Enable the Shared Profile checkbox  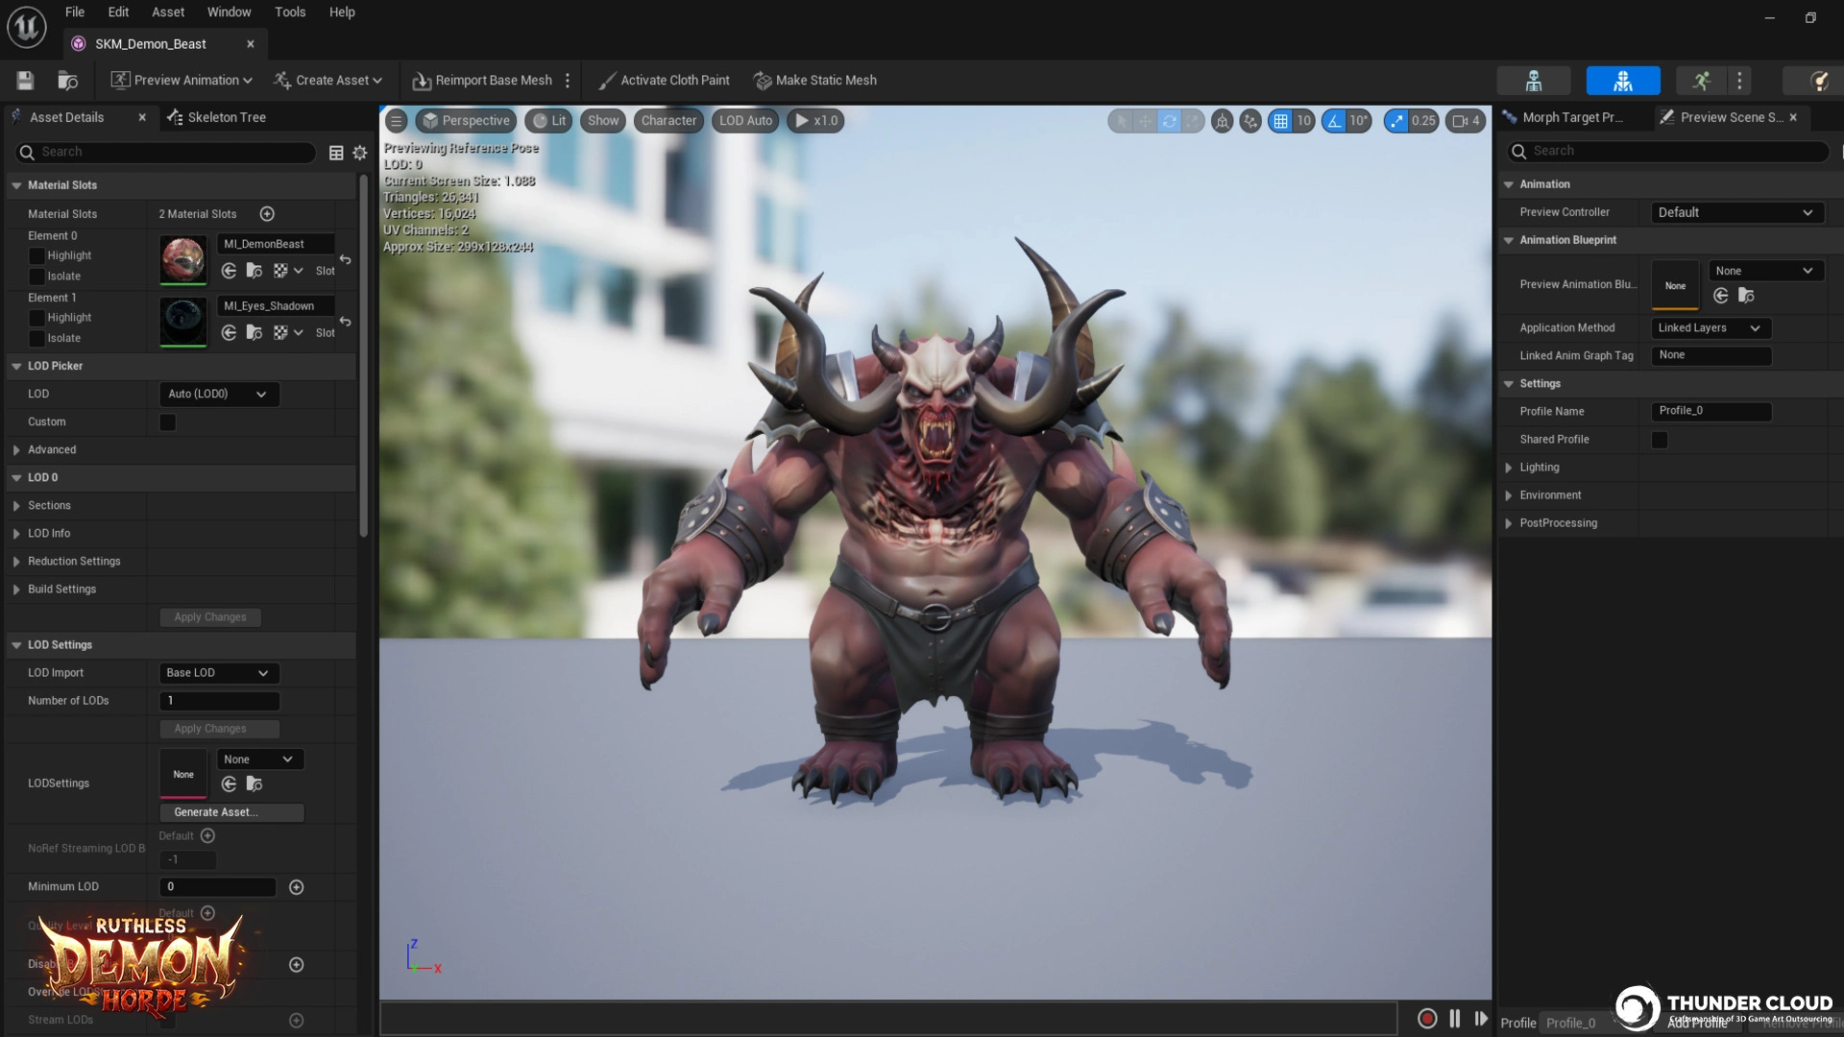1660,440
